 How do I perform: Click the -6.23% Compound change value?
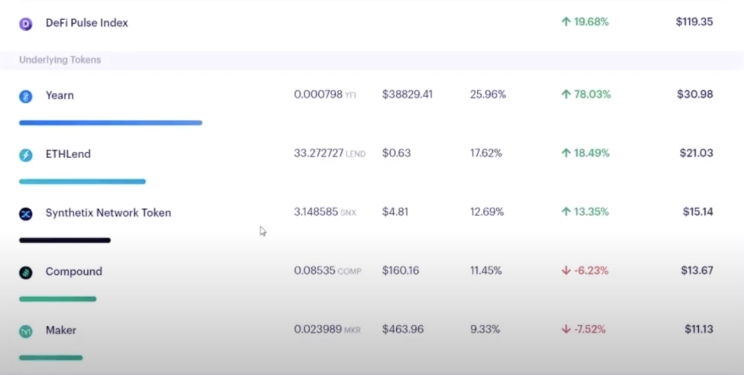coord(591,271)
